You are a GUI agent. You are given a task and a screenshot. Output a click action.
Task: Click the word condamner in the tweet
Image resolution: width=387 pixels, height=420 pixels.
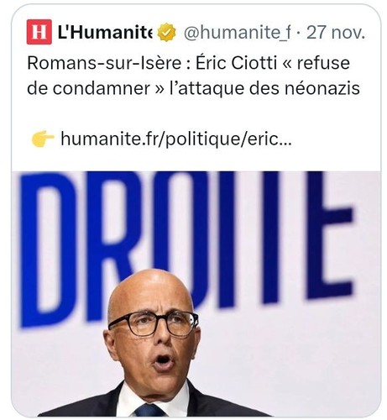[102, 88]
